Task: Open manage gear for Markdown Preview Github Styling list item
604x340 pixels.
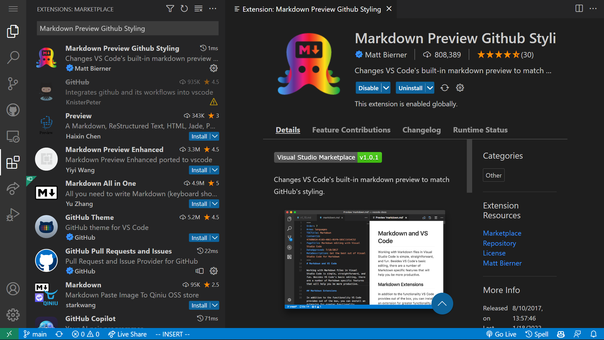Action: (x=214, y=68)
